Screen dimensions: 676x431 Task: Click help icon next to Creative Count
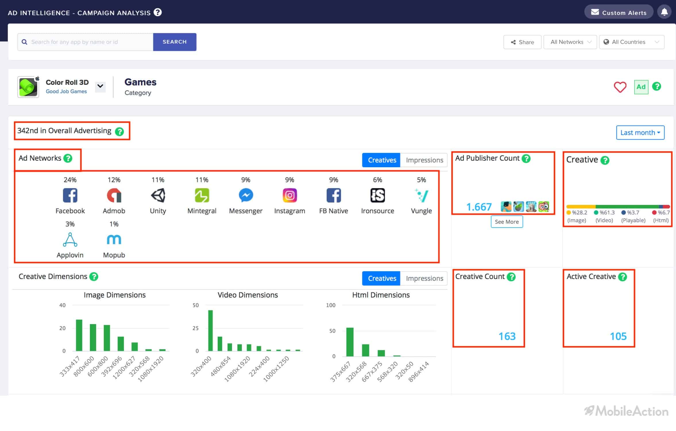tap(511, 277)
